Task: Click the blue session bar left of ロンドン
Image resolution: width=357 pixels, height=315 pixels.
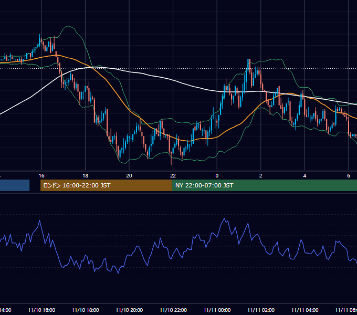Action: (x=15, y=185)
